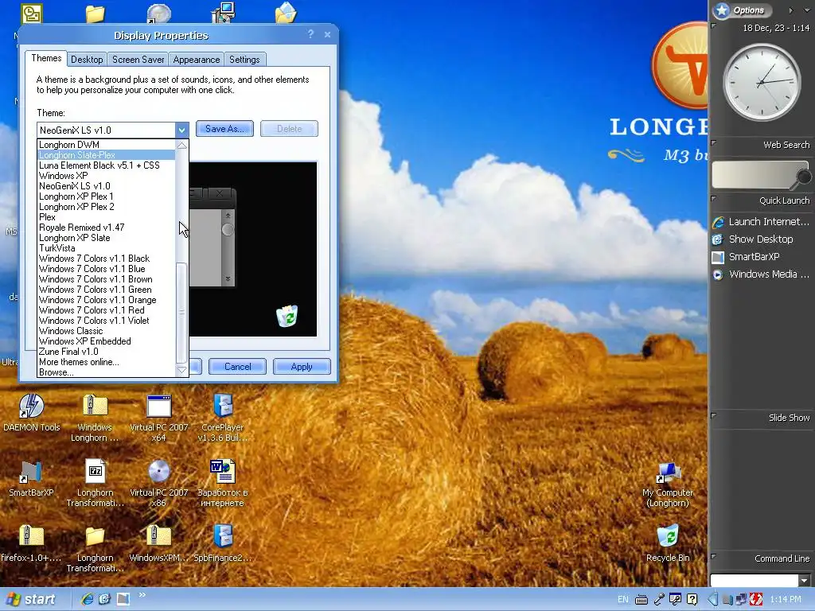
Task: Expand hidden tray icons arrow
Action: coord(714,600)
